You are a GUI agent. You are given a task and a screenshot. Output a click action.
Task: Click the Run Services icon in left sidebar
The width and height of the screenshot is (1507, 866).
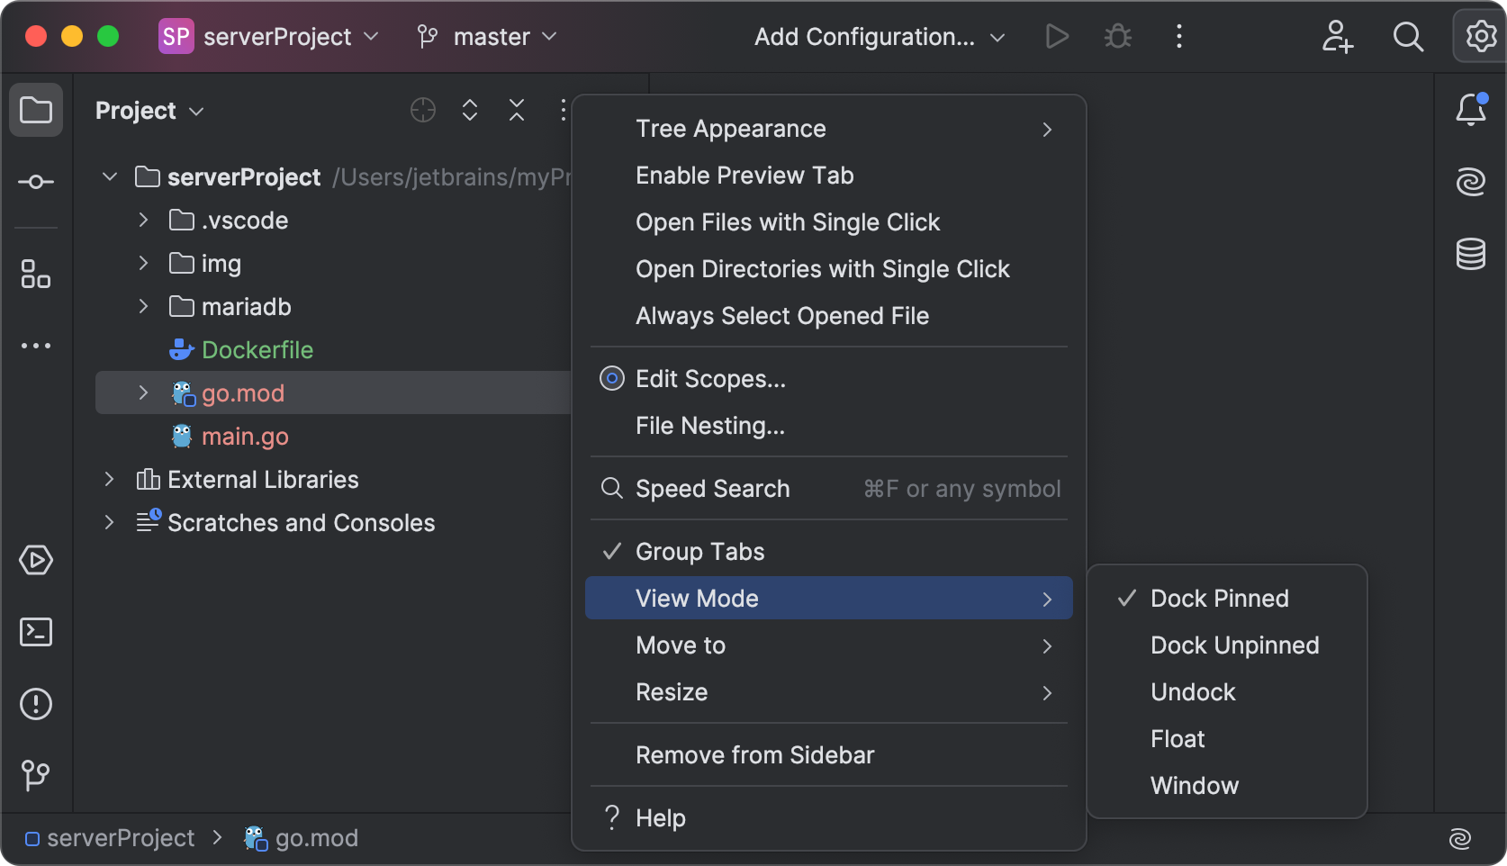36,560
